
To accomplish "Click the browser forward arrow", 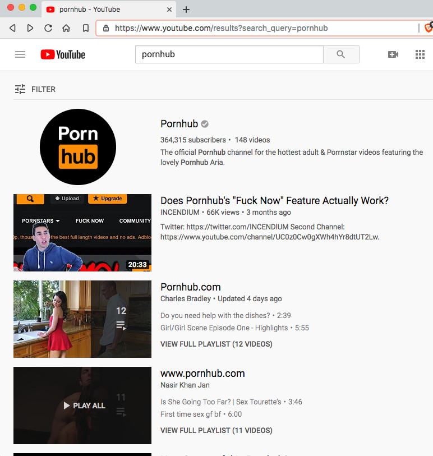I will click(30, 28).
